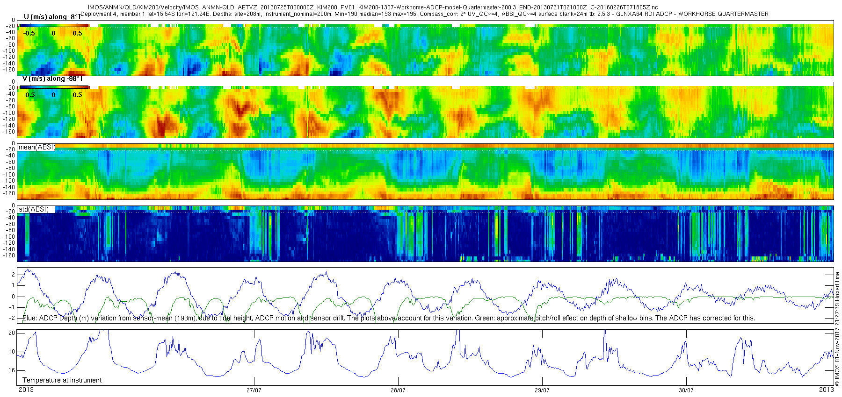Click the V velocity colorbar

[x=54, y=86]
